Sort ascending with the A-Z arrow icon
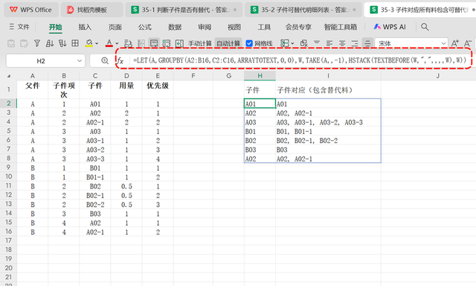This screenshot has width=476, height=286. tap(50, 43)
